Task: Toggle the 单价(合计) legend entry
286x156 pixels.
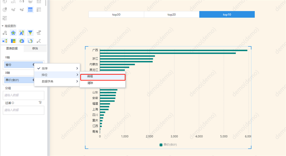Action: (168, 145)
